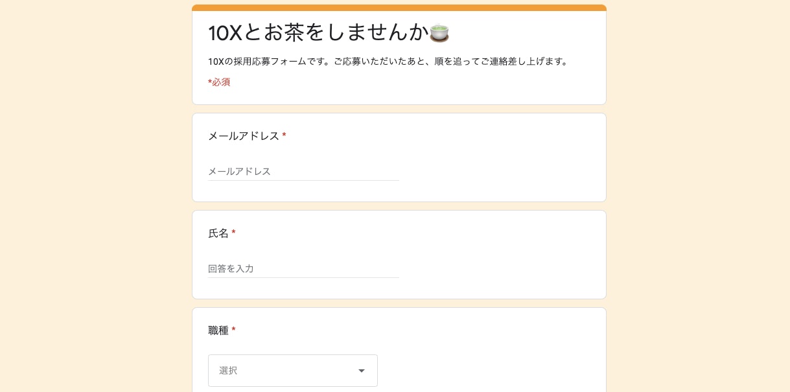This screenshot has height=392, width=790.
Task: Open the 選択 dropdown placeholder text
Action: coord(228,371)
